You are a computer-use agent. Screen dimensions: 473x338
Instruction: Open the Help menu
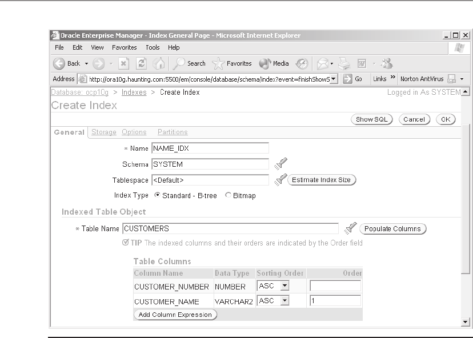click(x=174, y=47)
